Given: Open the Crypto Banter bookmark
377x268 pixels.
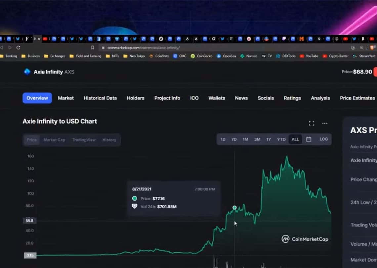Looking at the screenshot, I should pyautogui.click(x=336, y=56).
